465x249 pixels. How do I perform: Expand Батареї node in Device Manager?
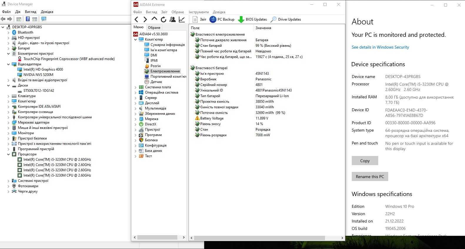[x=9, y=48]
